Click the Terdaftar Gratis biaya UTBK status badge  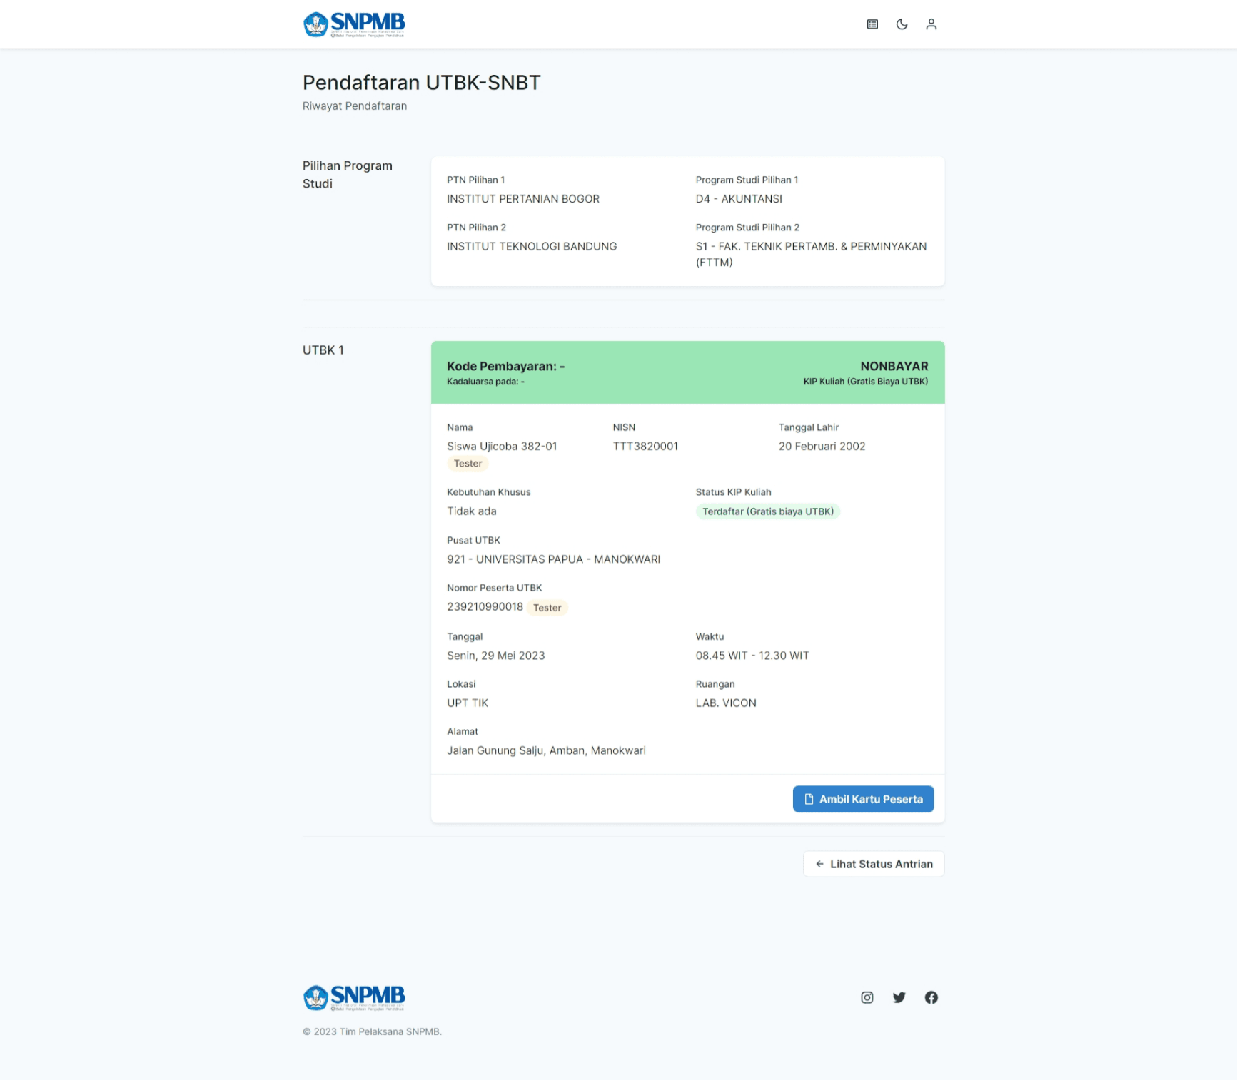767,511
